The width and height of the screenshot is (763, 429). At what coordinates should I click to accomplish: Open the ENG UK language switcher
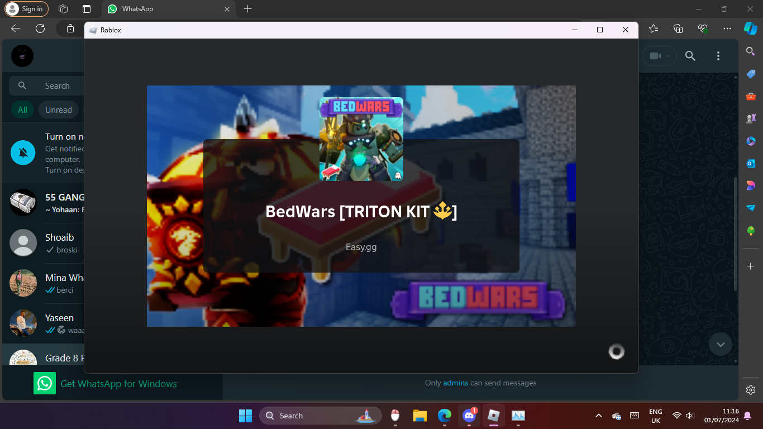coord(656,416)
